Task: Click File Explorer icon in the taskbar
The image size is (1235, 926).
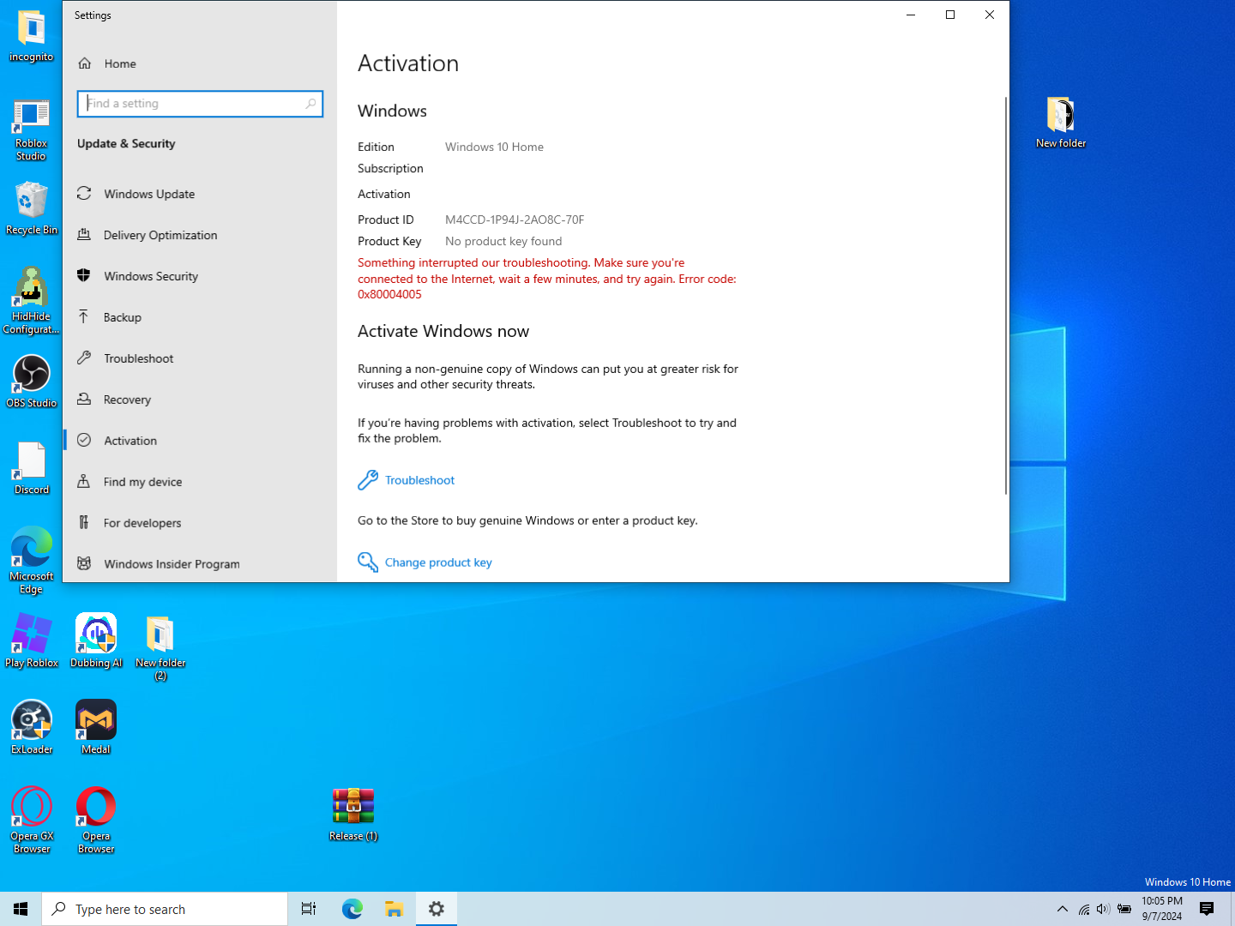Action: click(x=394, y=909)
